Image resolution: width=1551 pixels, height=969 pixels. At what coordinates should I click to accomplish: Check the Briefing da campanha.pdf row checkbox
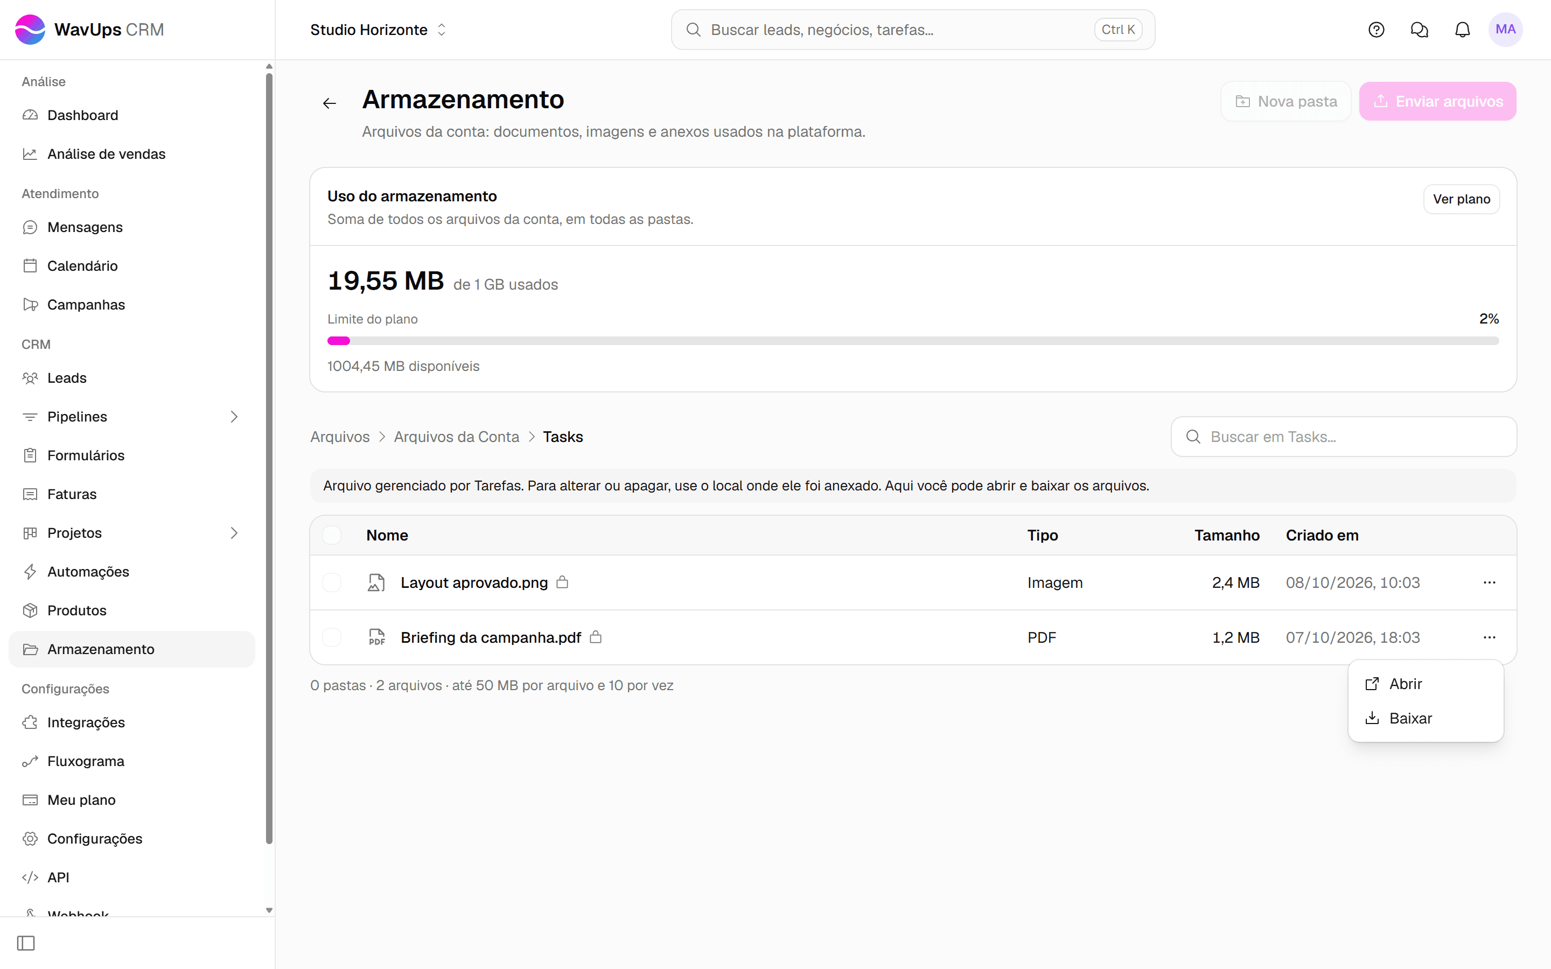pos(331,637)
